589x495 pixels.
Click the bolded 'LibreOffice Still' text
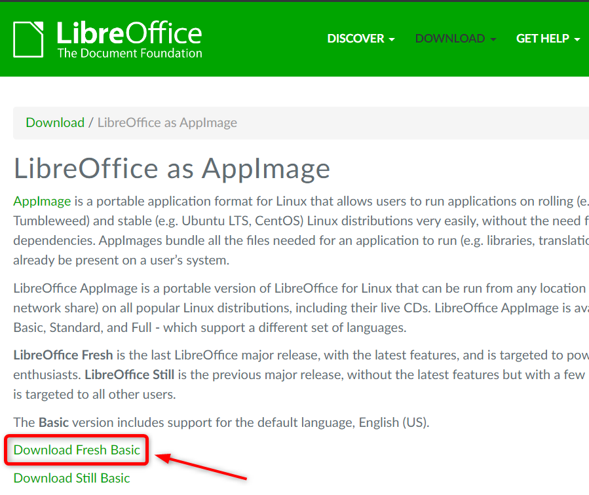click(129, 375)
